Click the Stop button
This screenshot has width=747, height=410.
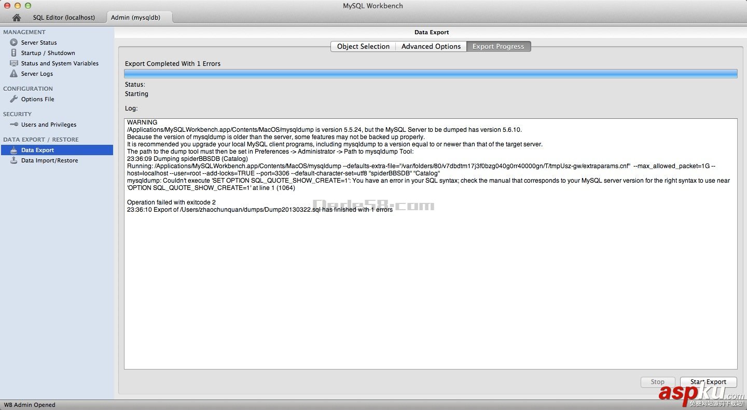pos(657,382)
